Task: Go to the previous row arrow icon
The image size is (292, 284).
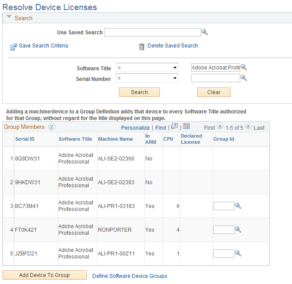Action: pyautogui.click(x=220, y=126)
